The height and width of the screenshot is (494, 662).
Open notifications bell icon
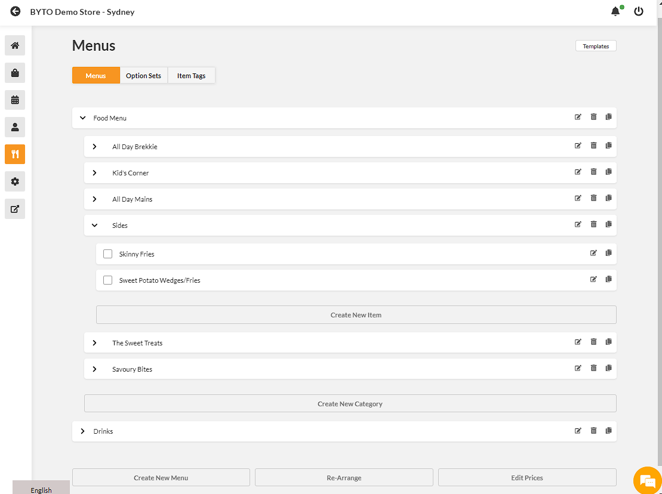(615, 11)
